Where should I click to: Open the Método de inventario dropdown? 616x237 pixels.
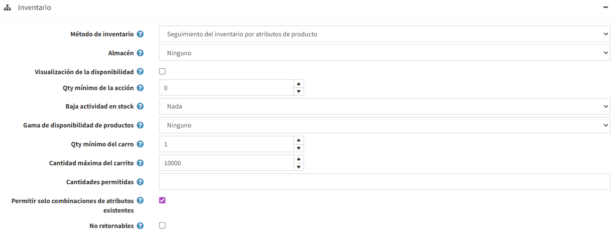tap(384, 34)
